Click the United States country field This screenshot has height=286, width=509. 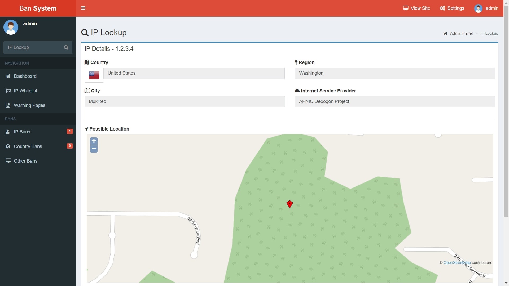194,73
